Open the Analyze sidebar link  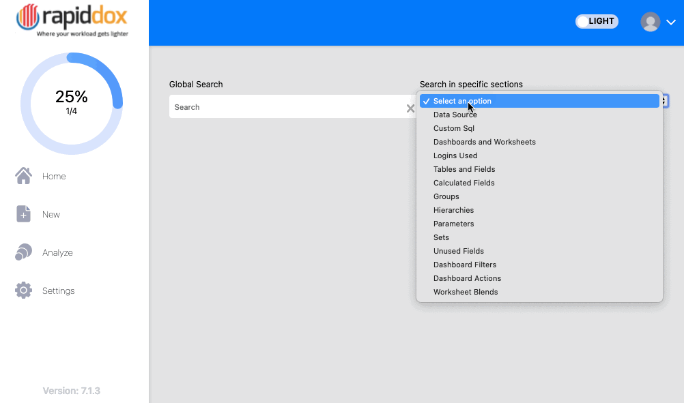coord(57,253)
